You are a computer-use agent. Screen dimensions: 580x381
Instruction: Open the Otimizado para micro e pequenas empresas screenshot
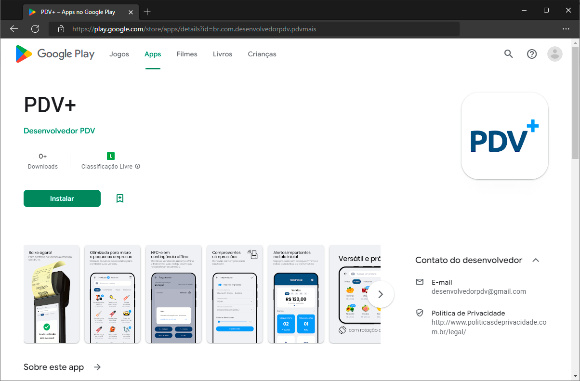pyautogui.click(x=113, y=294)
